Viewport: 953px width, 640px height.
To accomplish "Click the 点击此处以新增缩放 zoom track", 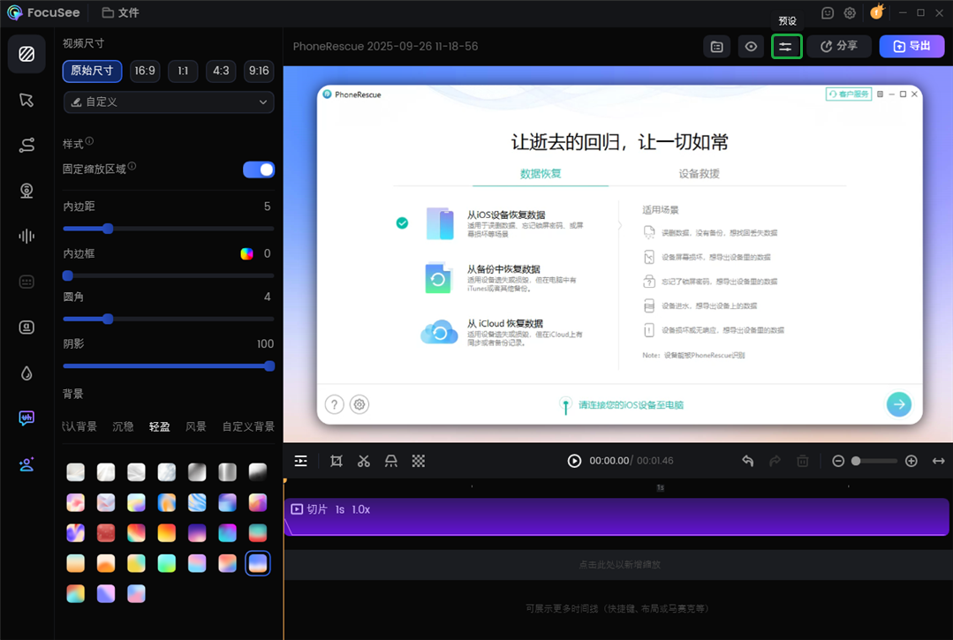I will click(x=619, y=564).
